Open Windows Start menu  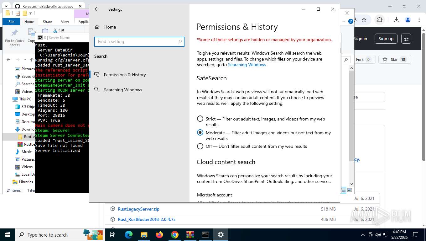coord(8,235)
